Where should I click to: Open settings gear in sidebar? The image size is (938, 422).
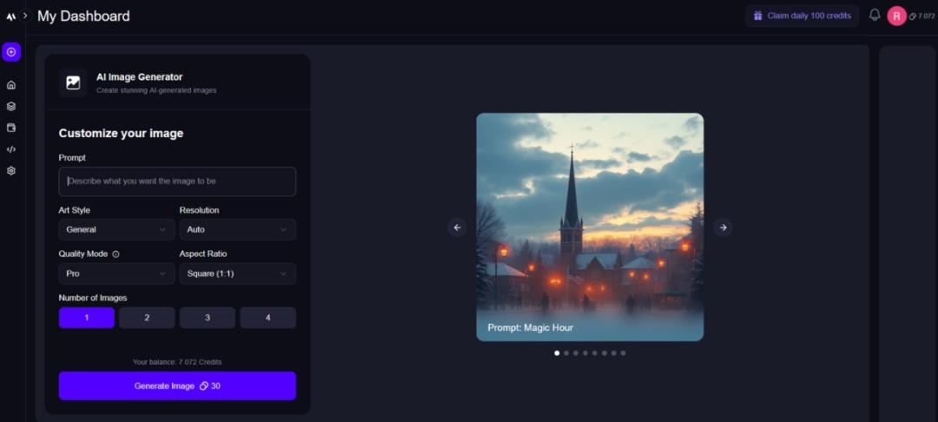(11, 171)
